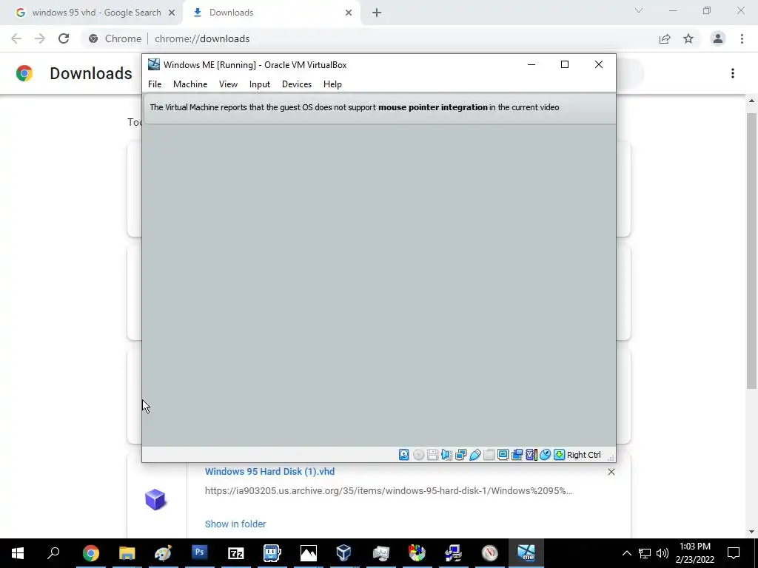Screen dimensions: 758x568
Task: Open Windows taskbar search
Action: coord(53,553)
